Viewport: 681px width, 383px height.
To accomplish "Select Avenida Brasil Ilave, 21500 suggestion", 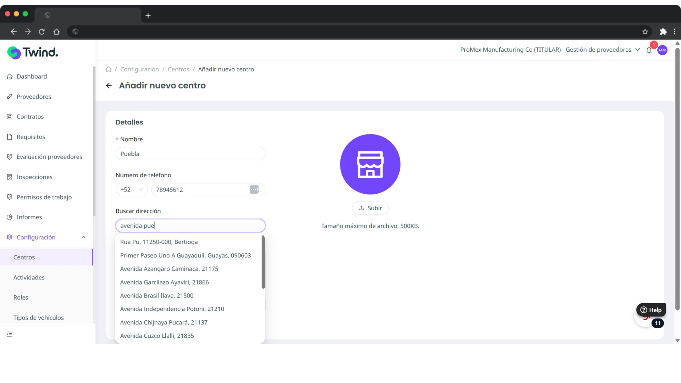I will 157,295.
